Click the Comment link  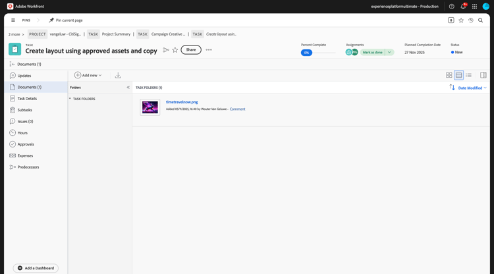237,109
